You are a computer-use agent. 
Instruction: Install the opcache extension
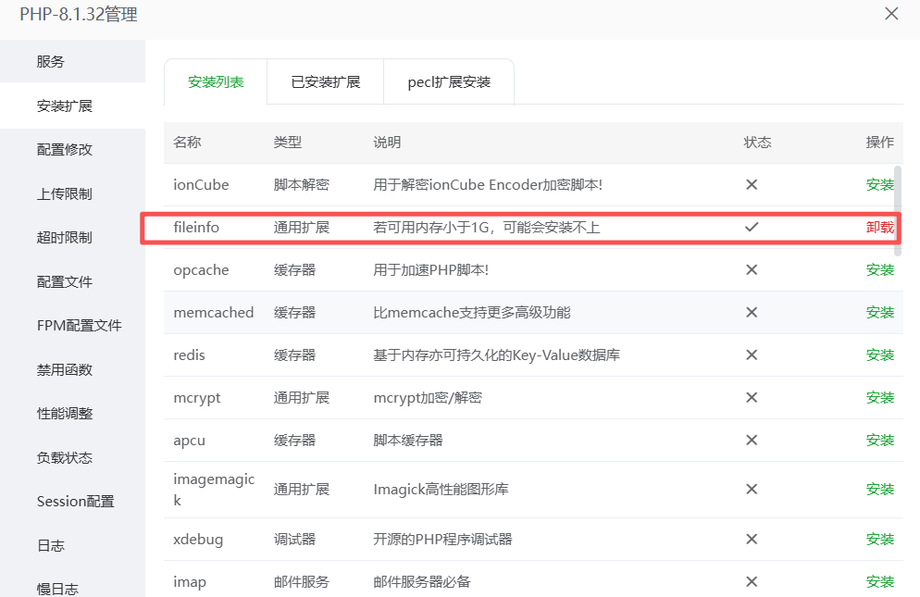pyautogui.click(x=879, y=269)
